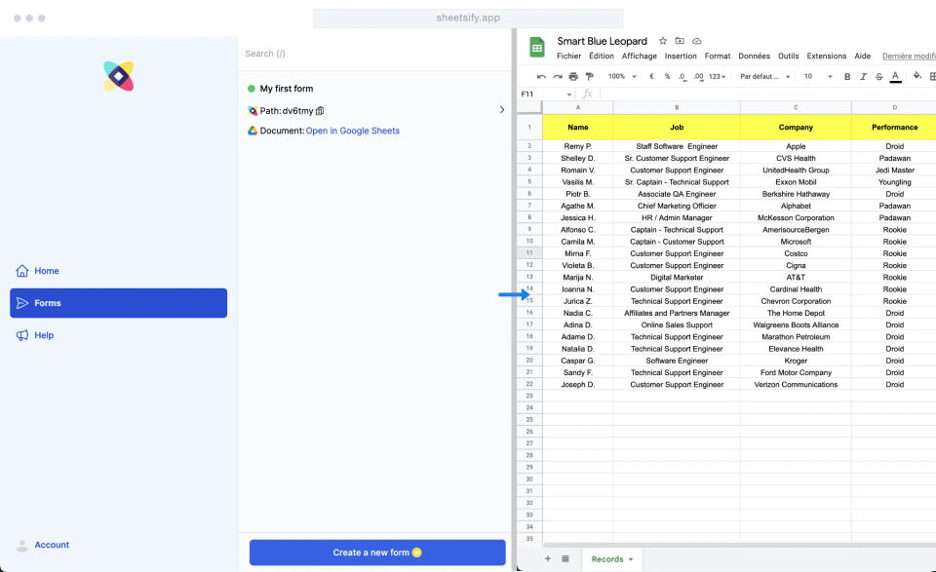Open the Affichage menu
The width and height of the screenshot is (936, 572).
coord(640,57)
